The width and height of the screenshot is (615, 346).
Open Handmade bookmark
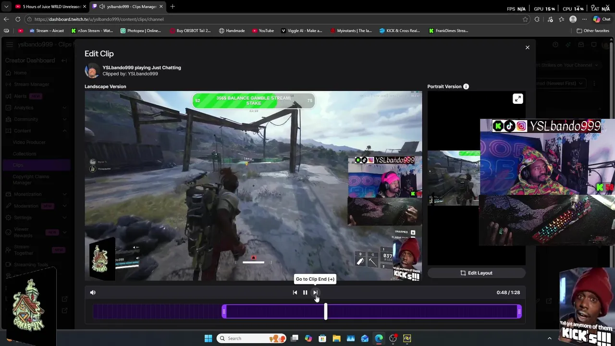(x=232, y=31)
